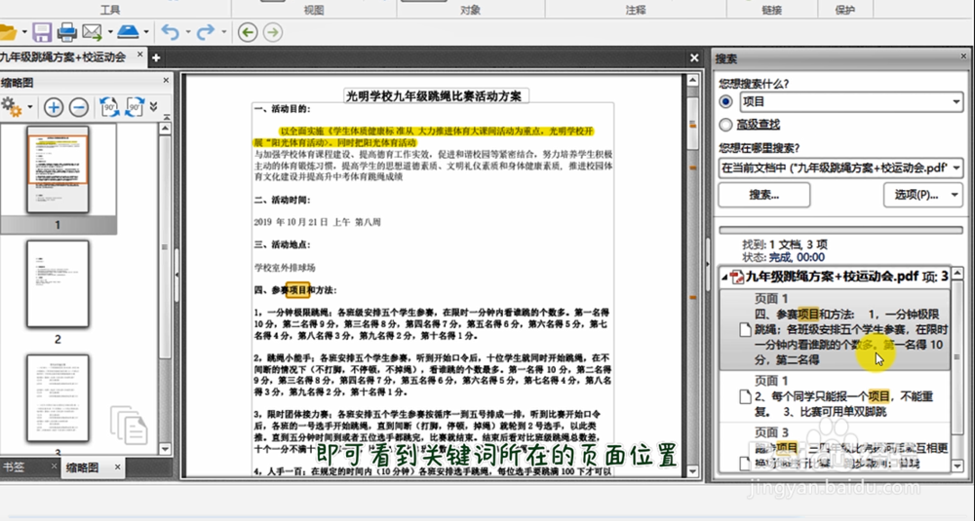
Task: Go to next view with right arrow
Action: tap(272, 32)
